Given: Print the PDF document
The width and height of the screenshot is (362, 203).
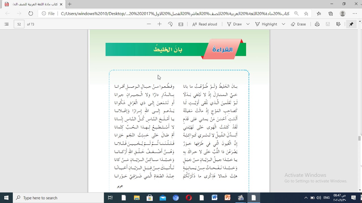Looking at the screenshot, I should tap(317, 24).
